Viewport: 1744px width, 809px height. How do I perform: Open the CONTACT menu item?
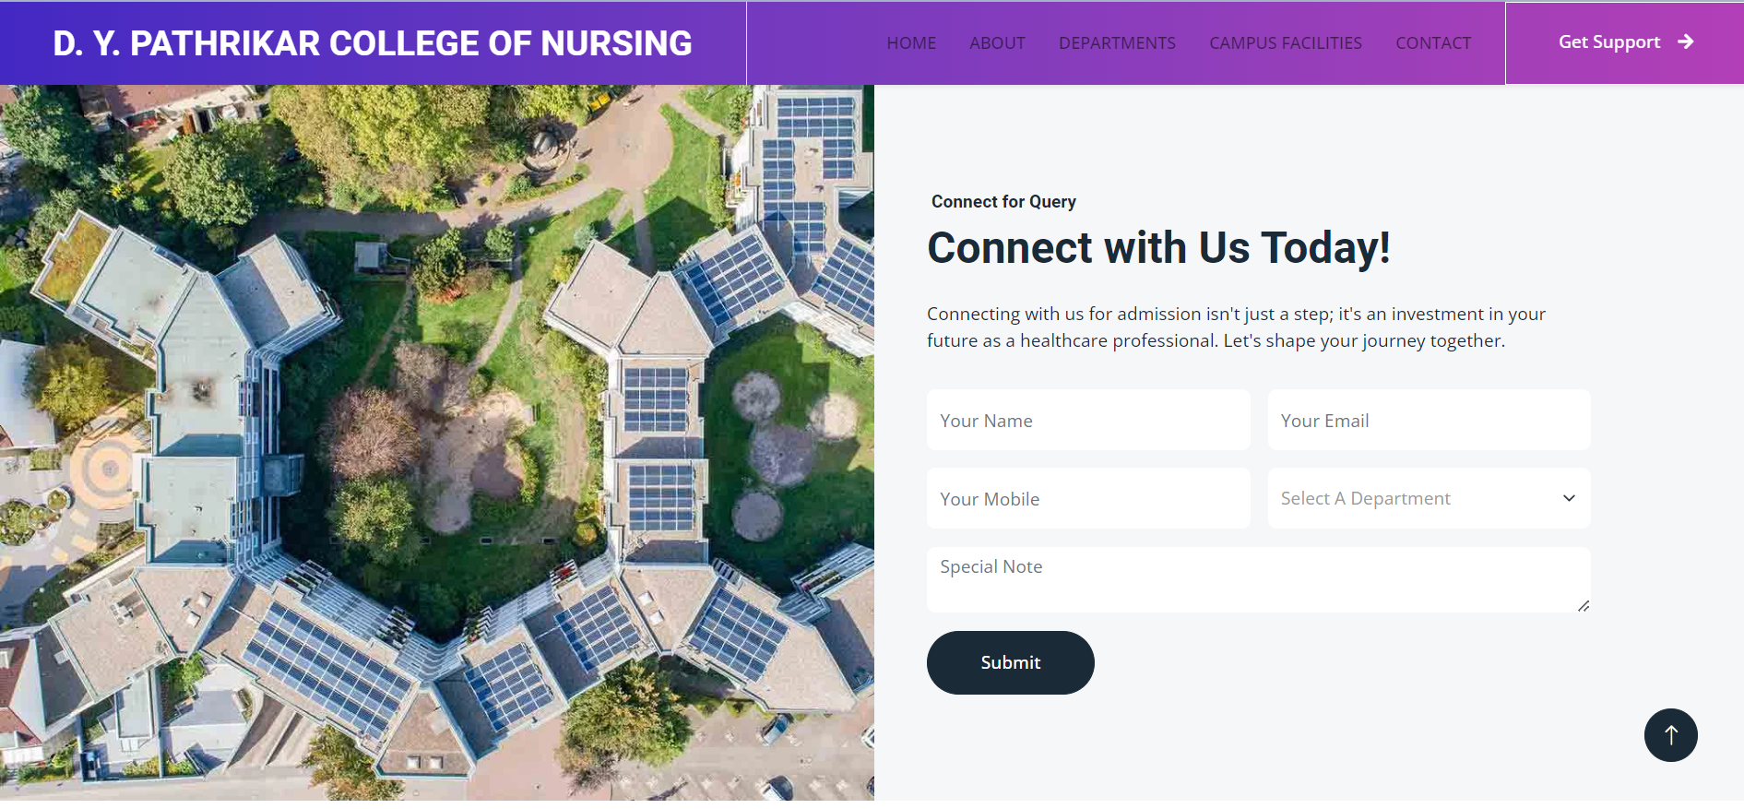click(x=1432, y=43)
